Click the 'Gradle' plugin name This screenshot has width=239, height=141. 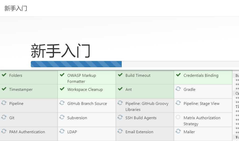pos(189,89)
